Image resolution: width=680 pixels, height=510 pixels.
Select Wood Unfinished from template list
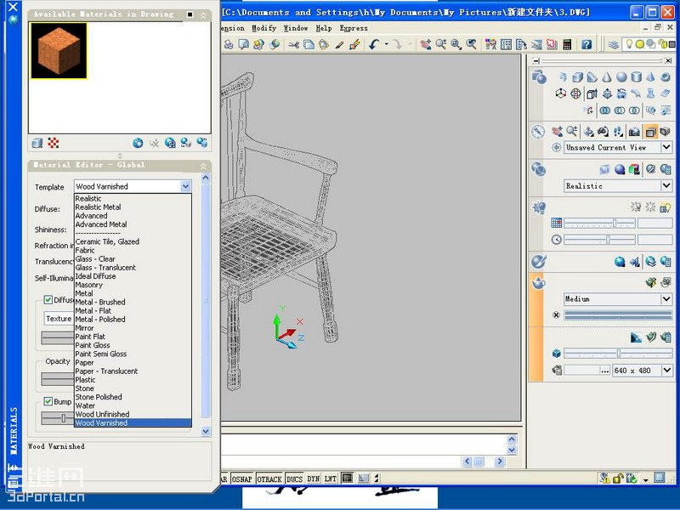point(102,414)
